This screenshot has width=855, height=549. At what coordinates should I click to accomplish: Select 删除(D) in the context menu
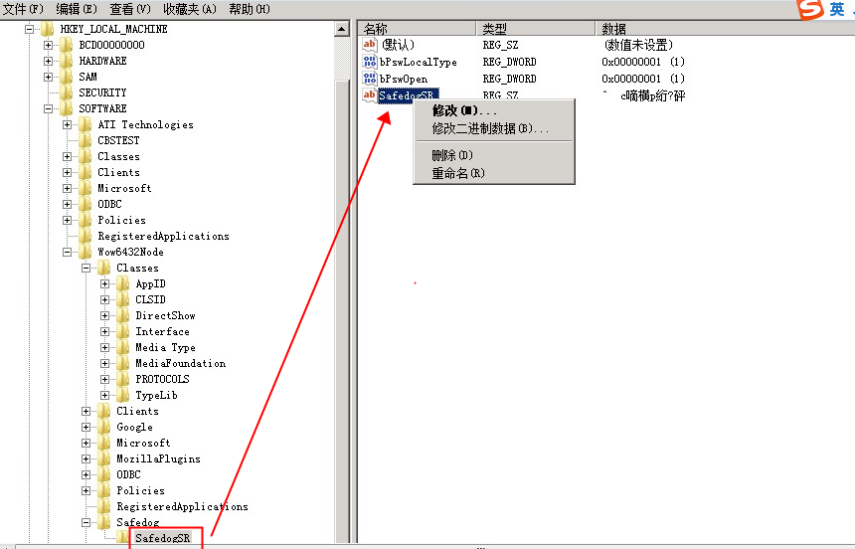452,155
